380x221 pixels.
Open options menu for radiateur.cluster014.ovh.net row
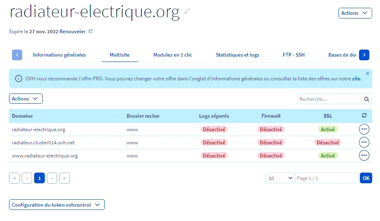(364, 142)
